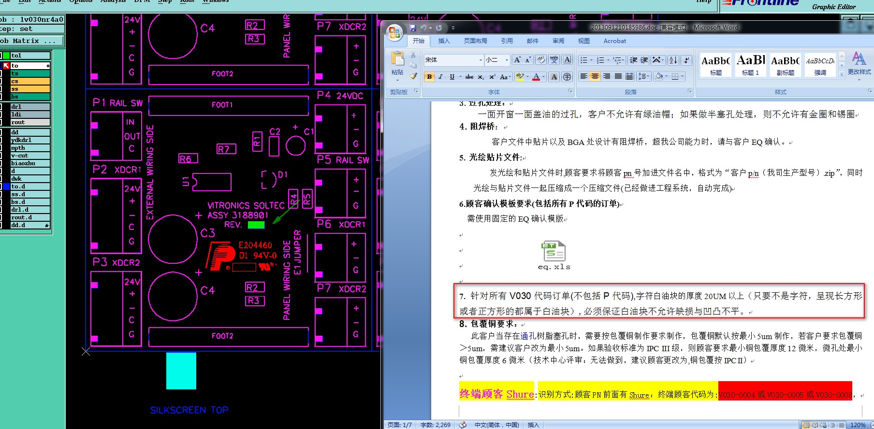
Task: Click the red font color button
Action: (x=536, y=77)
